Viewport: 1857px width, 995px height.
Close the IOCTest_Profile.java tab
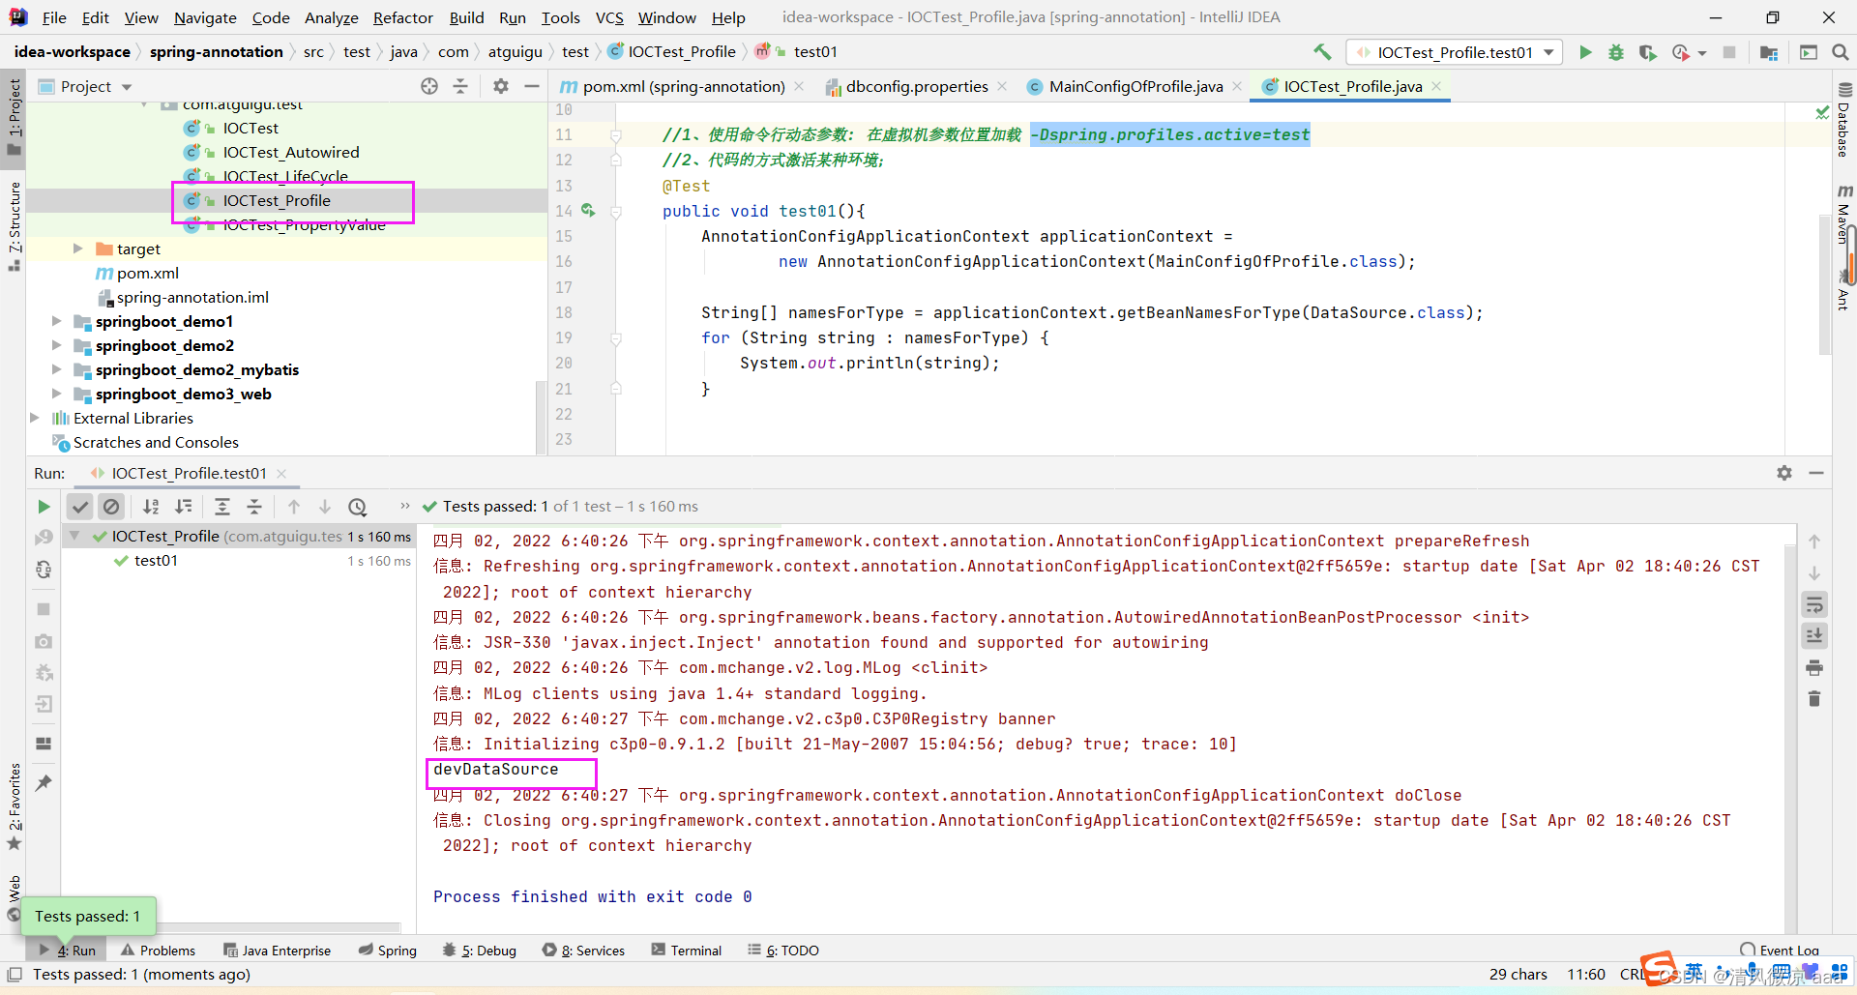[1437, 86]
